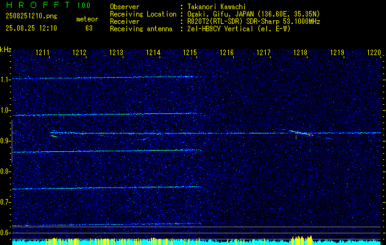This screenshot has height=245, width=386.
Task: Click the Receiver label
Action: (x=125, y=21)
